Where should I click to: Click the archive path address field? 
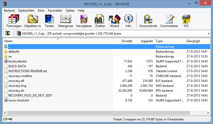(x=113, y=34)
